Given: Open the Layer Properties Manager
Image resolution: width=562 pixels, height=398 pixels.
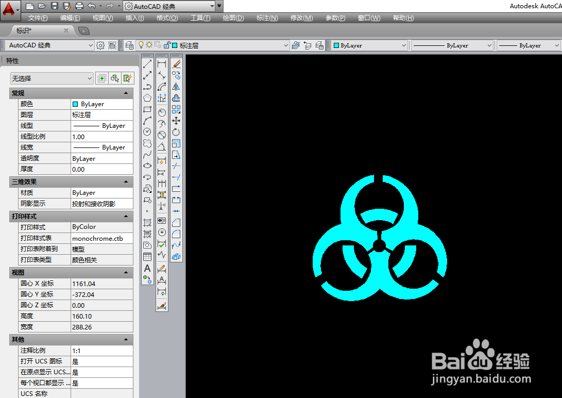Looking at the screenshot, I should 129,45.
